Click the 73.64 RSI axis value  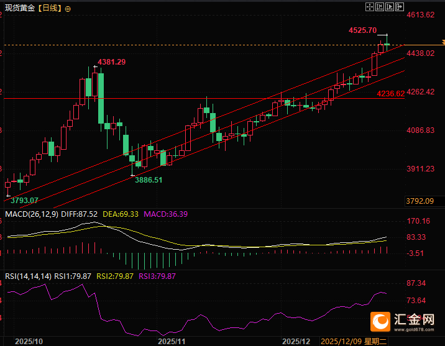pyautogui.click(x=416, y=301)
